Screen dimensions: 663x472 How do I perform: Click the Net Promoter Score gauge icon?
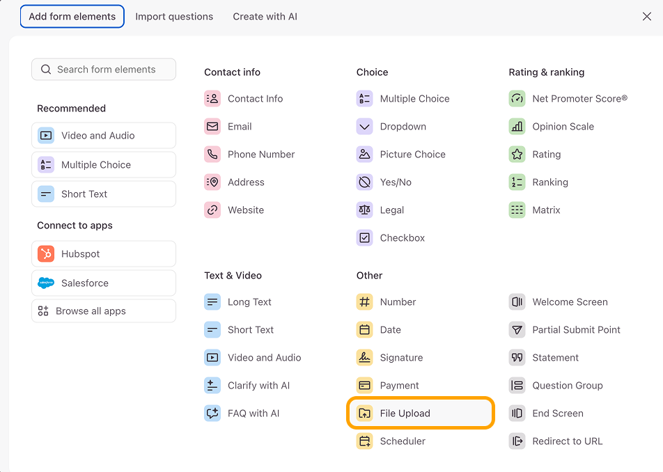517,98
